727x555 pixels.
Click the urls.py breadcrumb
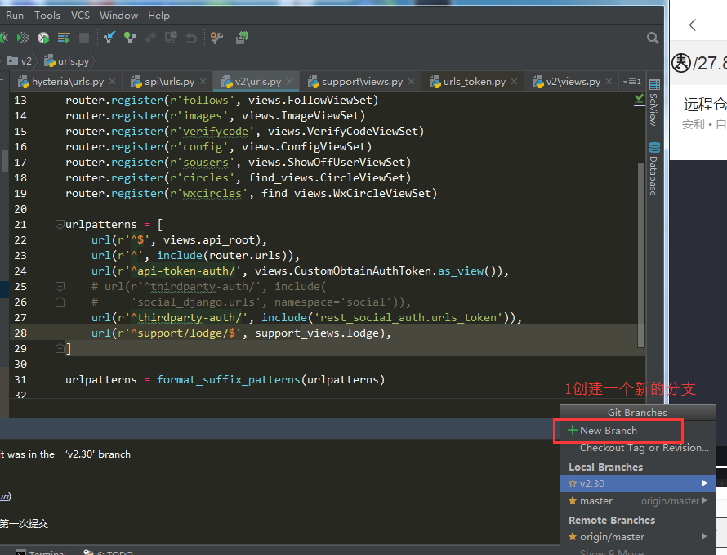point(67,60)
